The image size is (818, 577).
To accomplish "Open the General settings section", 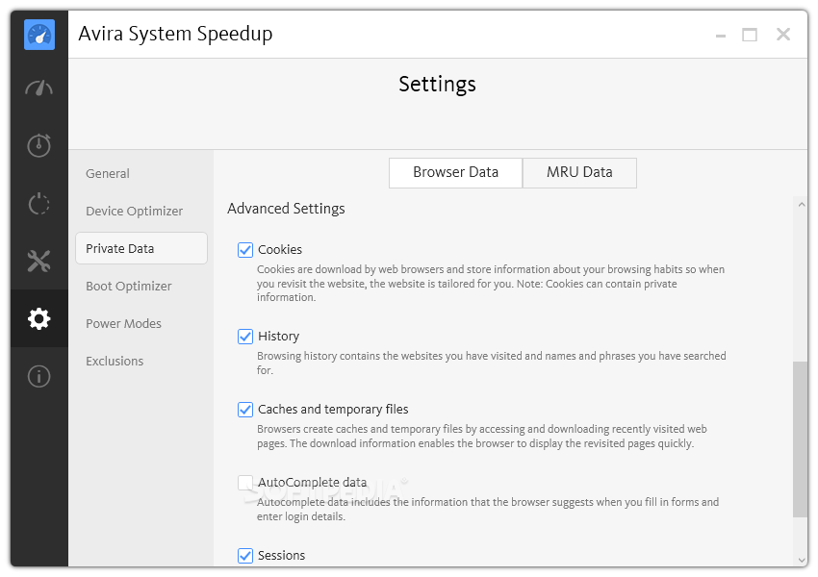I will click(108, 173).
